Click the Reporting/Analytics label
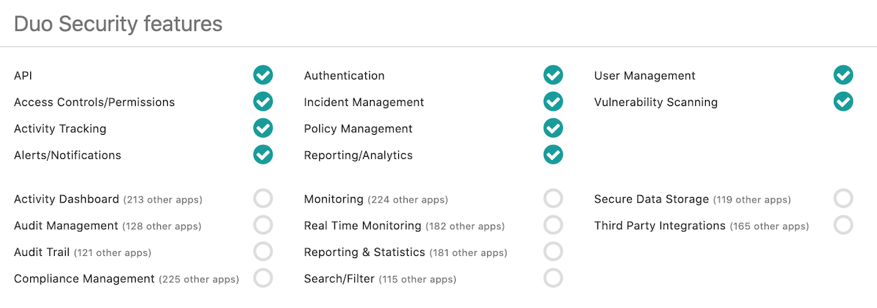This screenshot has width=877, height=308. point(358,155)
